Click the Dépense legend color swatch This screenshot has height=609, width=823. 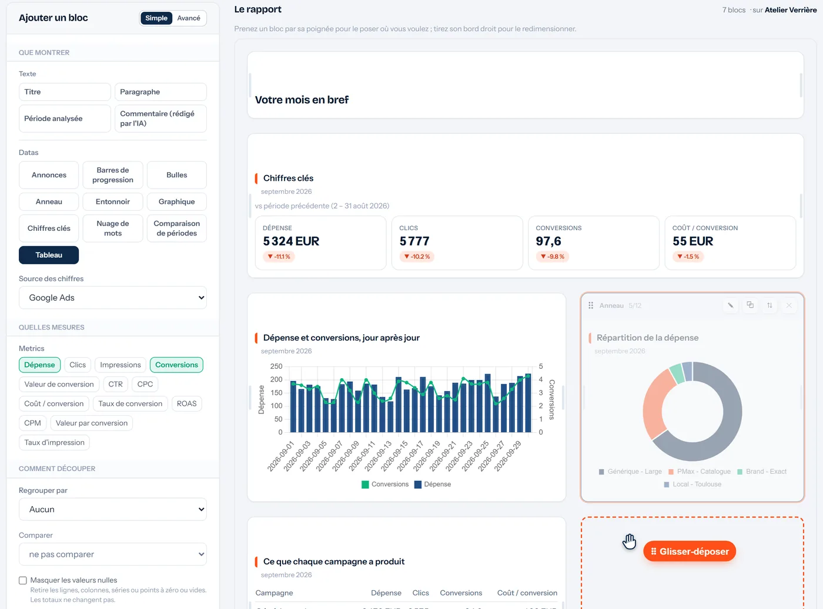point(418,484)
